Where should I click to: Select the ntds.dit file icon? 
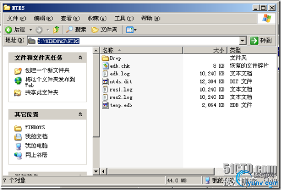(106, 81)
